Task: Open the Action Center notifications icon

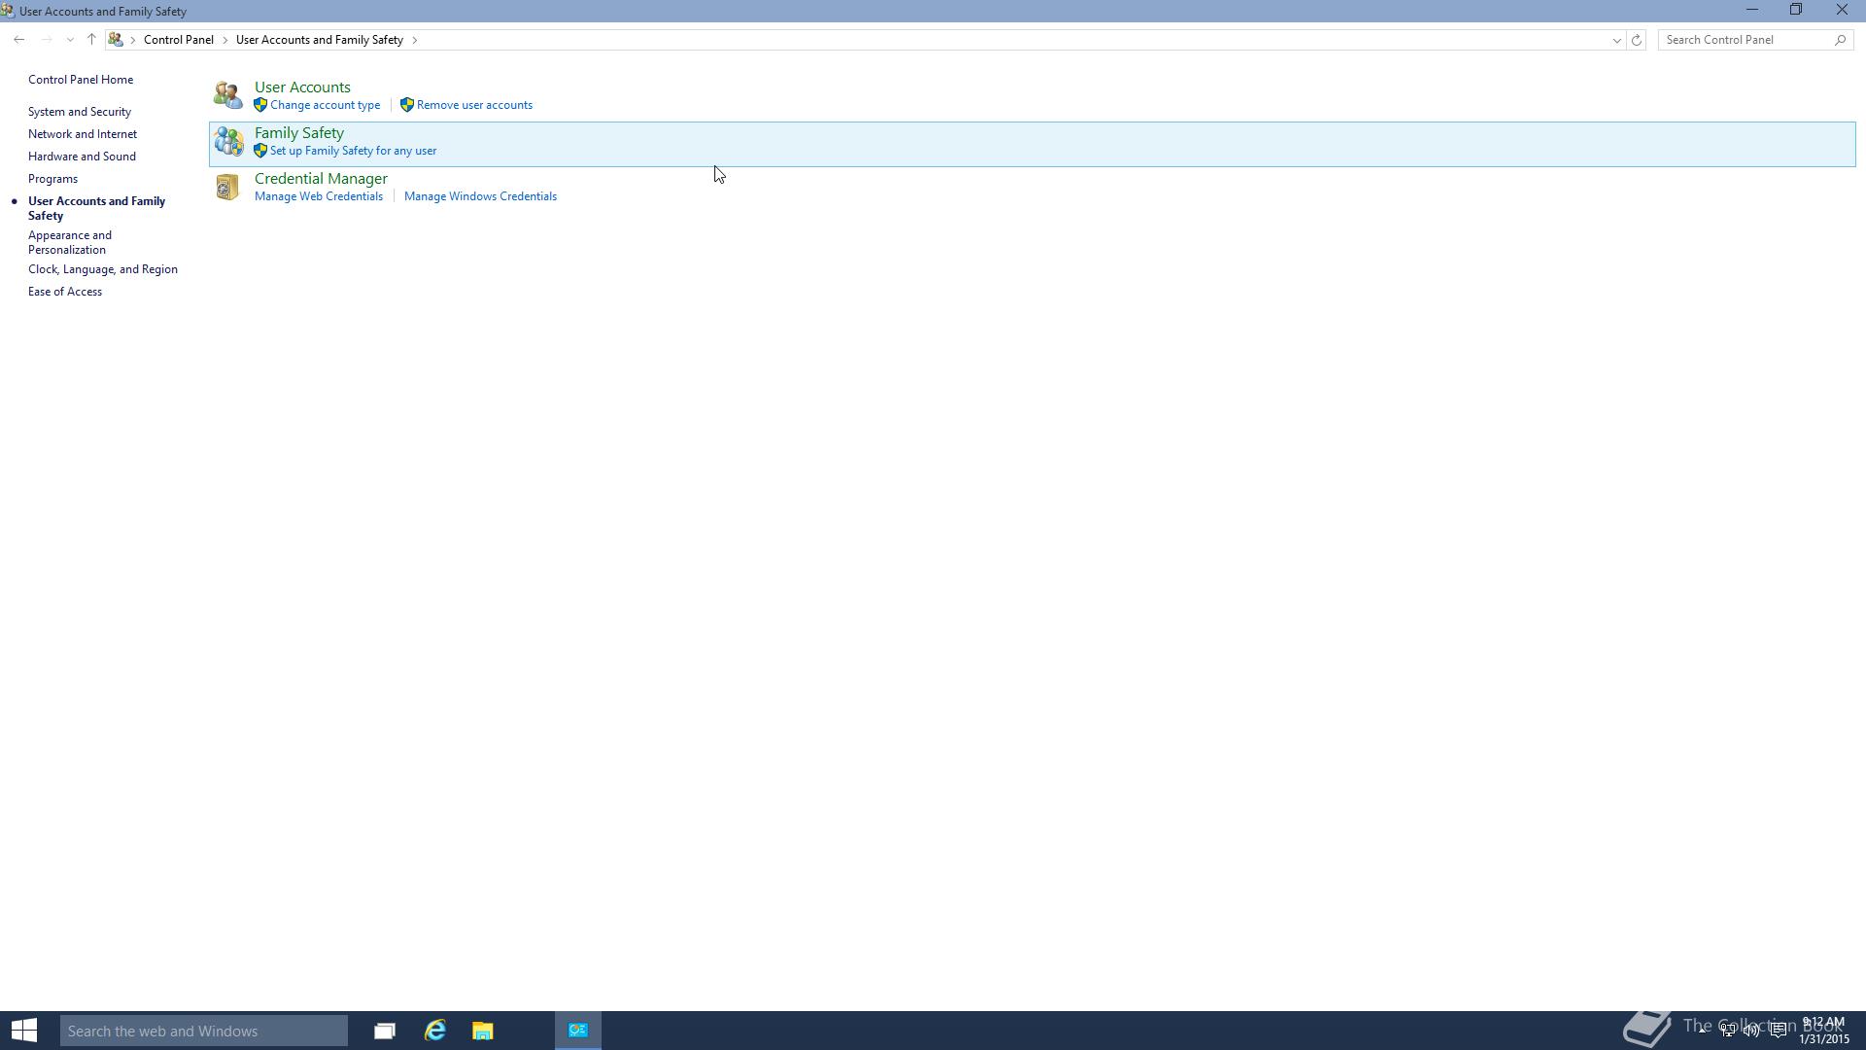Action: (x=1778, y=1031)
